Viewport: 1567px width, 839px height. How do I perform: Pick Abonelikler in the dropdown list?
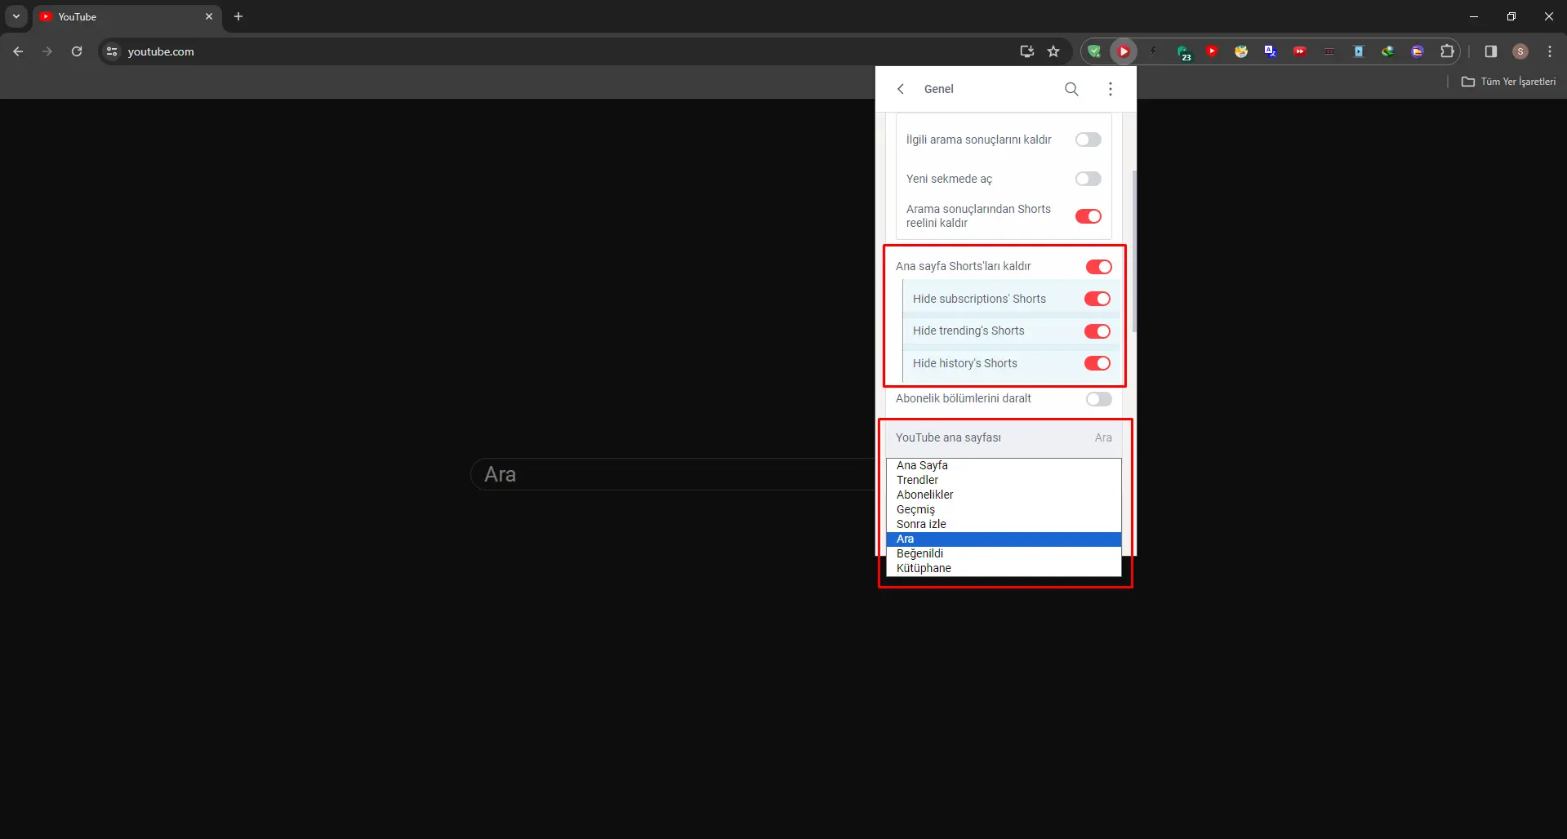click(1004, 495)
